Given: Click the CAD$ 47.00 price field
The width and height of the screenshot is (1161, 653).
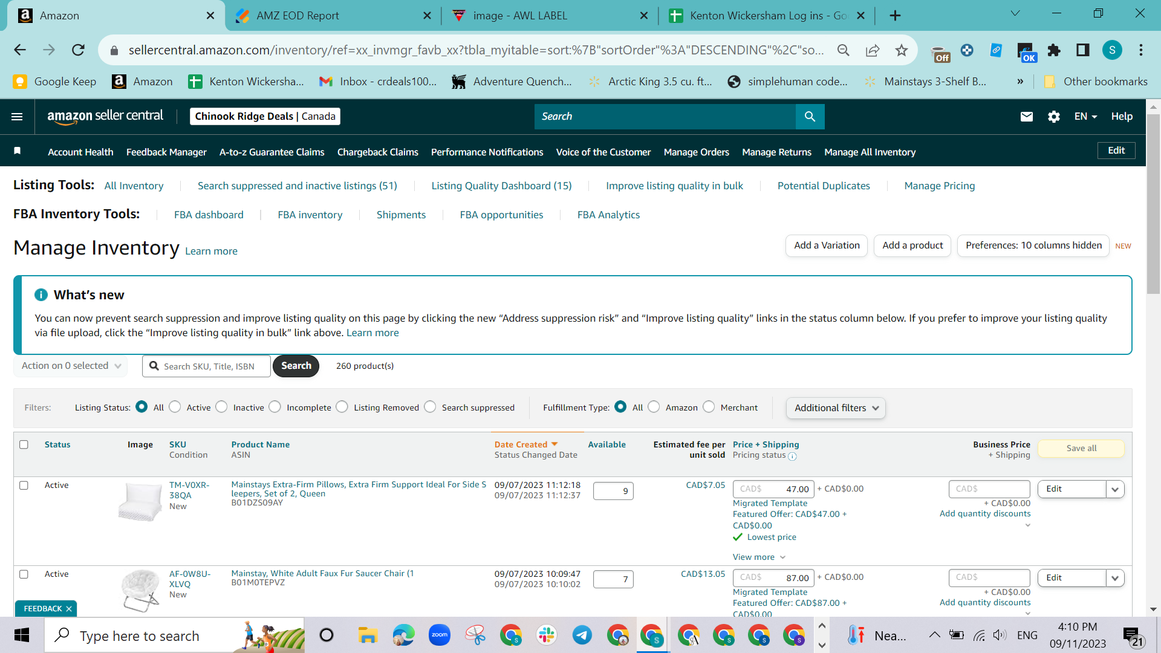Looking at the screenshot, I should tap(773, 489).
